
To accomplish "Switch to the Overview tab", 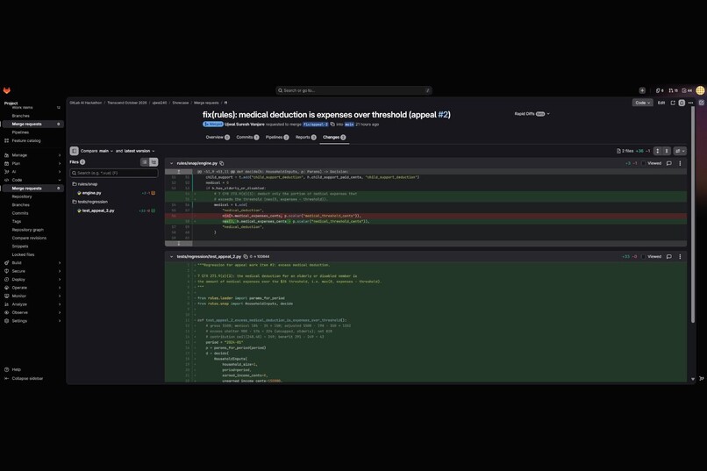I will (218, 137).
